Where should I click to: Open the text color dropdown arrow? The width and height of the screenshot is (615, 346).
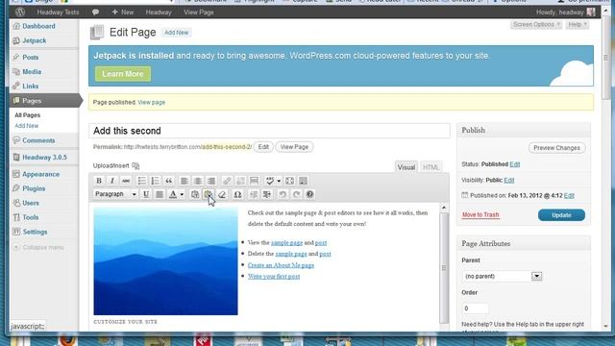(x=182, y=194)
